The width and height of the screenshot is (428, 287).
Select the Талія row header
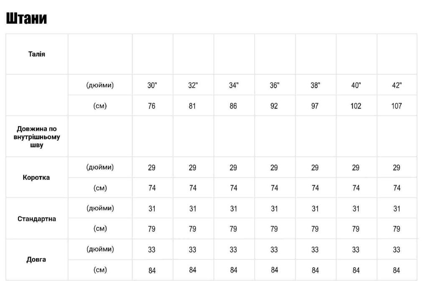pos(37,54)
